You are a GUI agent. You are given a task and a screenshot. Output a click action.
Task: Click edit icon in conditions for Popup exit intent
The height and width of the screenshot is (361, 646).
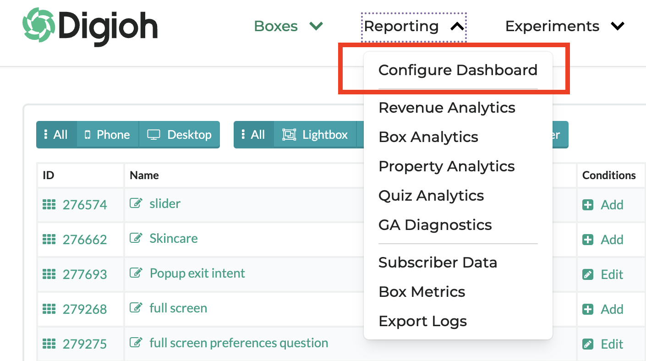point(588,274)
